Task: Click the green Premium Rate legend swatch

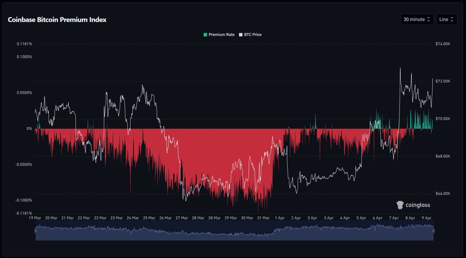Action: tap(205, 35)
